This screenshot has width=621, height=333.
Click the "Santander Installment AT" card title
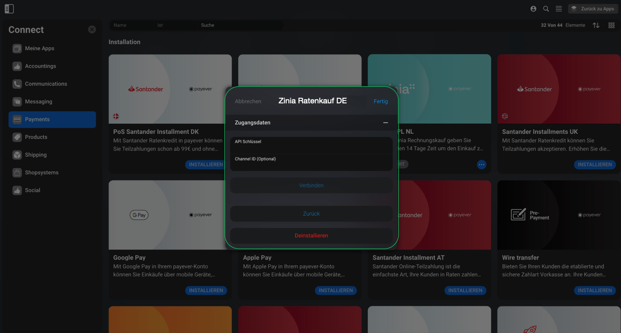(408, 258)
